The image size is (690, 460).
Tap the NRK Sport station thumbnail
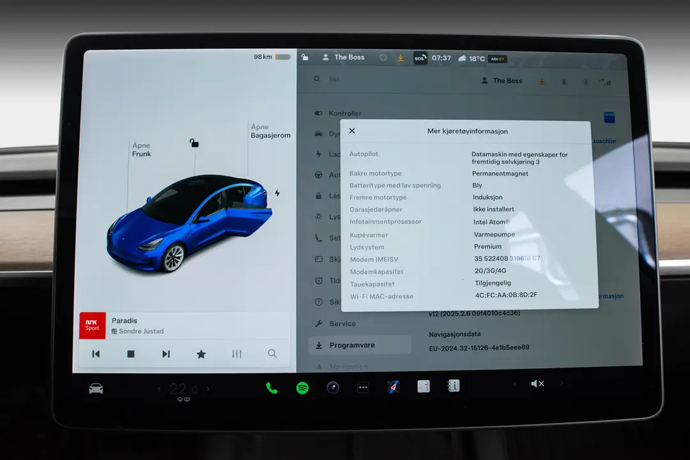(x=93, y=325)
